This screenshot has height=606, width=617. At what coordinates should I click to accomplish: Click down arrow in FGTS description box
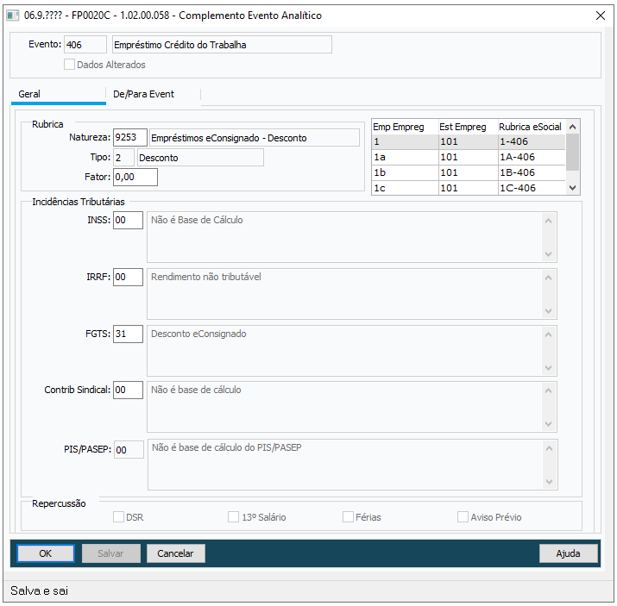point(549,368)
